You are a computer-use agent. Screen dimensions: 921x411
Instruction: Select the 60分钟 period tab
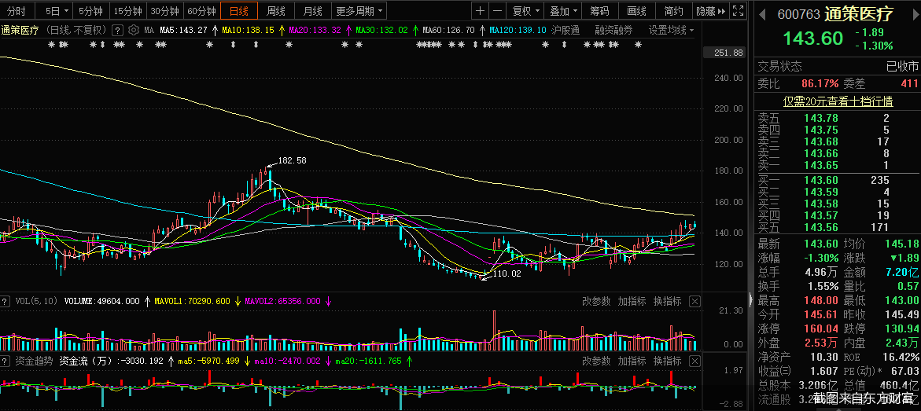coord(202,11)
